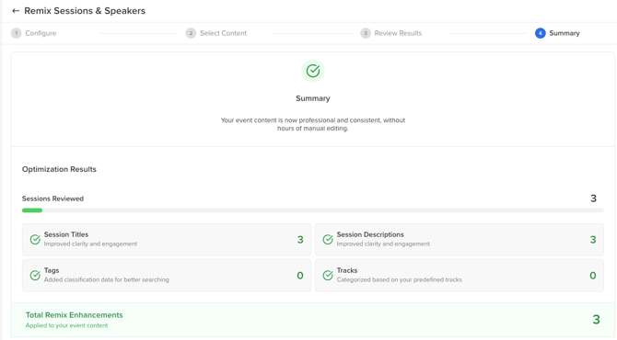Select the Summary step label
The image size is (617, 340).
point(565,33)
